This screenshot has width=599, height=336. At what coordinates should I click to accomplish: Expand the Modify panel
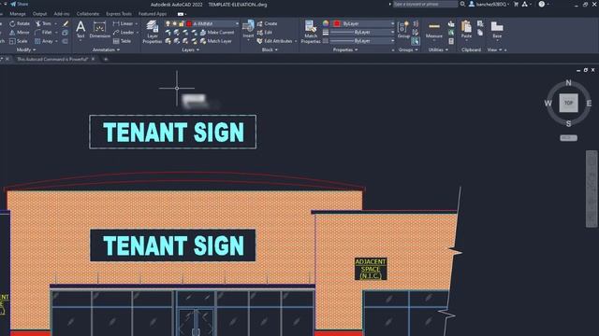click(x=26, y=49)
